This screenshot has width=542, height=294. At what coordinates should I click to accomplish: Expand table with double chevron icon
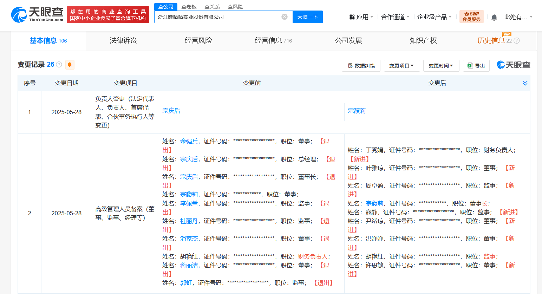click(x=525, y=83)
